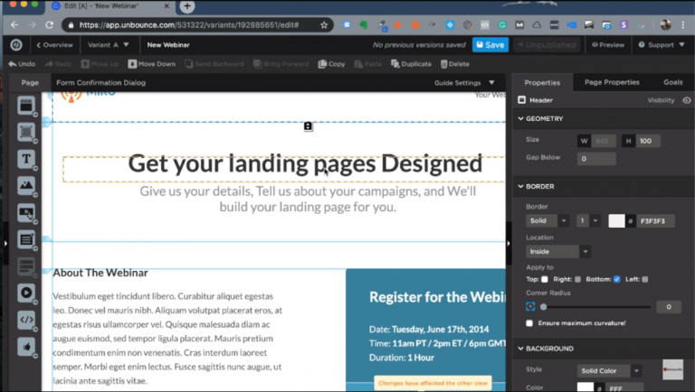
Task: Select the Box tool in left sidebar
Action: [26, 132]
